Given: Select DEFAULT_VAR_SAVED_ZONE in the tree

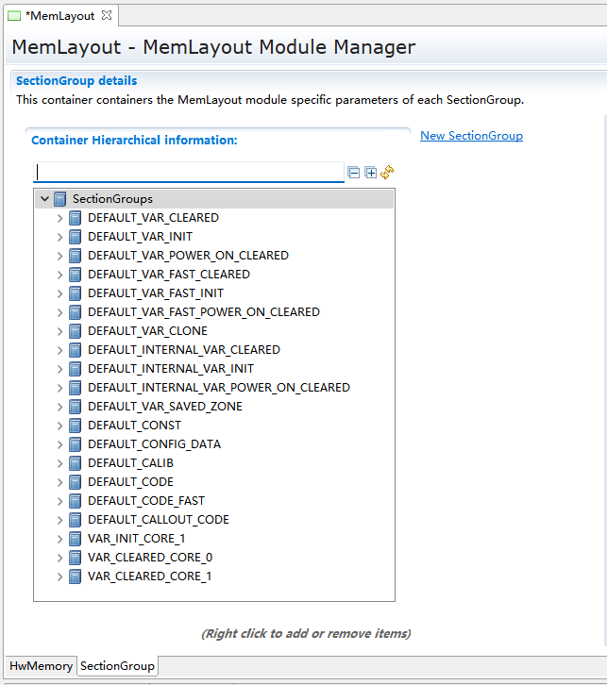Looking at the screenshot, I should click(x=164, y=407).
